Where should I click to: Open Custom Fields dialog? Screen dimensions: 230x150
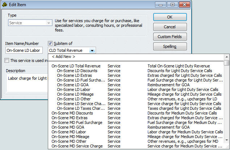point(170,37)
